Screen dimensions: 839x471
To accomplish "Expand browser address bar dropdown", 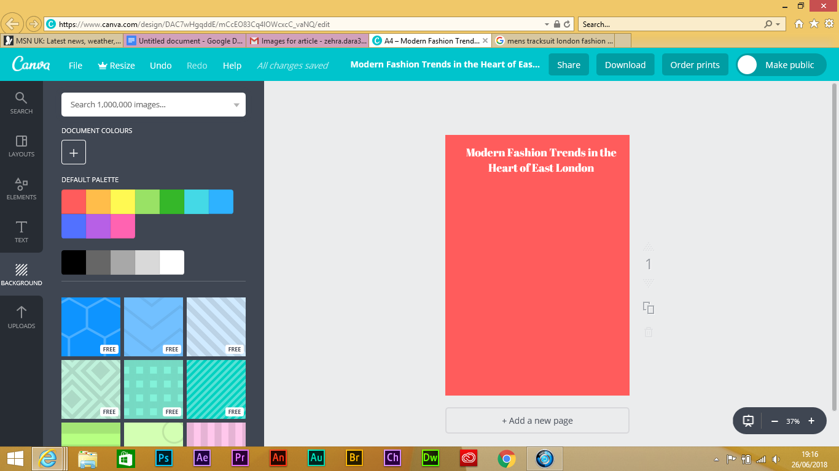I will (547, 24).
